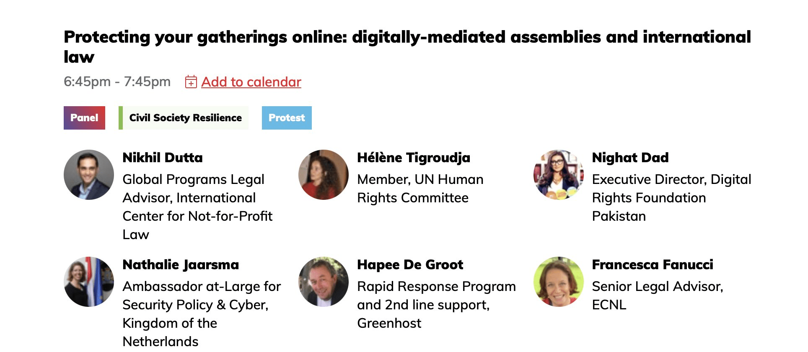Select the Nighat Dad name heading
This screenshot has height=352, width=808.
(x=630, y=158)
